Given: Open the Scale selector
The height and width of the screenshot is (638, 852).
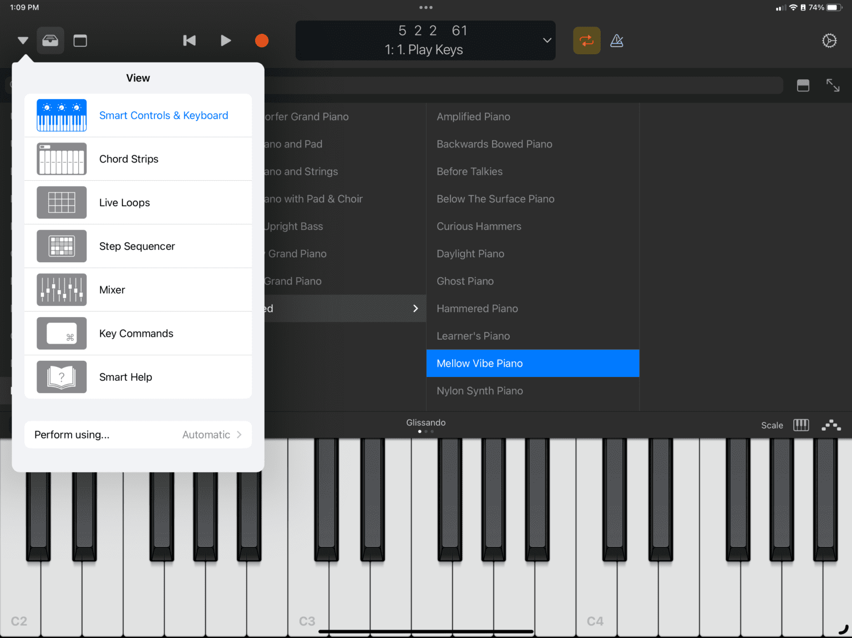Looking at the screenshot, I should 772,425.
